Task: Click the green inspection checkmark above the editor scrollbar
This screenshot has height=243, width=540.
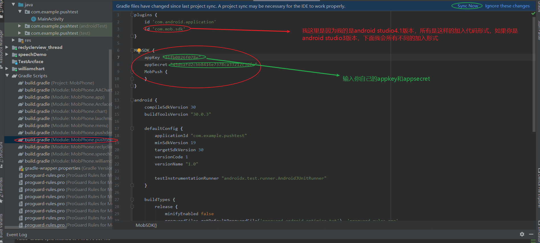Action: coord(533,13)
